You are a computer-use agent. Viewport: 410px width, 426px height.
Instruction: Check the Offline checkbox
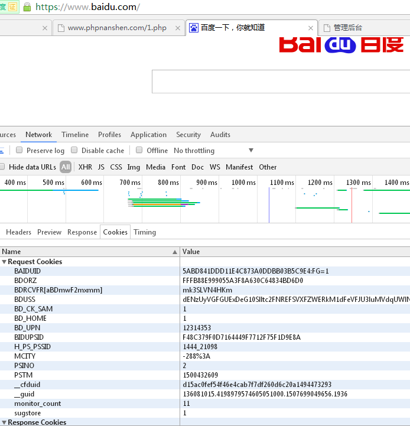coord(139,150)
